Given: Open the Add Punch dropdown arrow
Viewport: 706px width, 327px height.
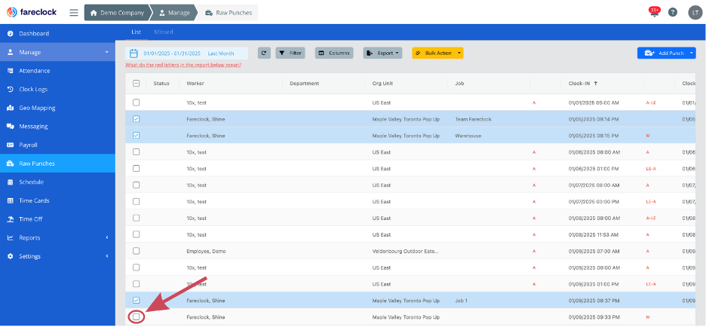Looking at the screenshot, I should point(692,53).
